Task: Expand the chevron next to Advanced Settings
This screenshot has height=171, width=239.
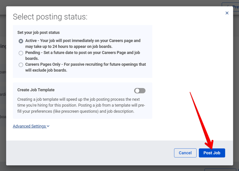Action: point(48,126)
